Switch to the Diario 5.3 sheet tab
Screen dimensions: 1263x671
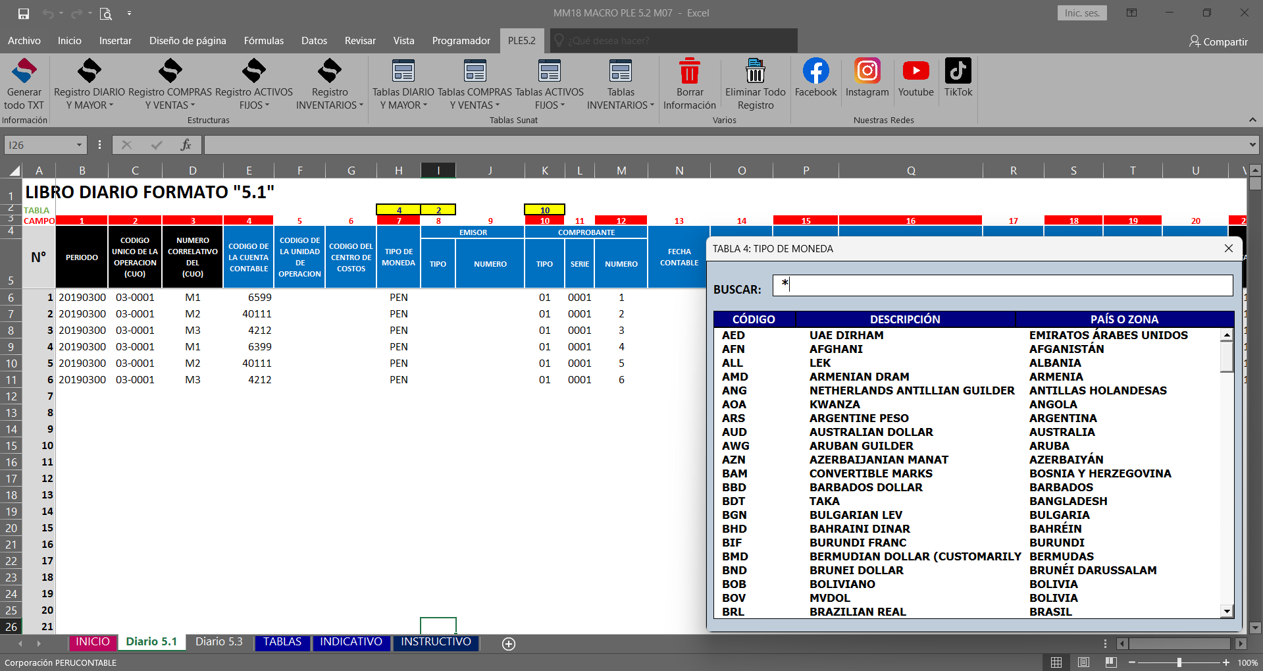click(x=219, y=642)
